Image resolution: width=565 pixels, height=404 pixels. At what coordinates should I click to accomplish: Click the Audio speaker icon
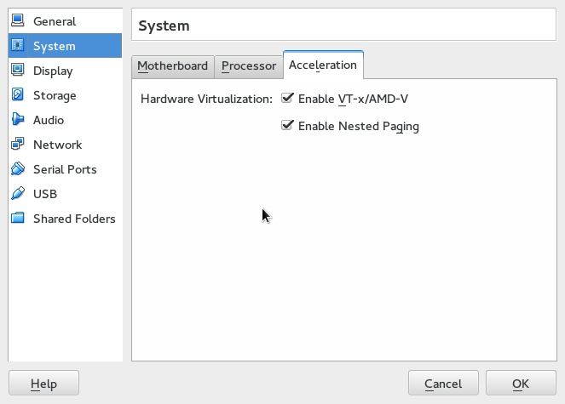[18, 120]
